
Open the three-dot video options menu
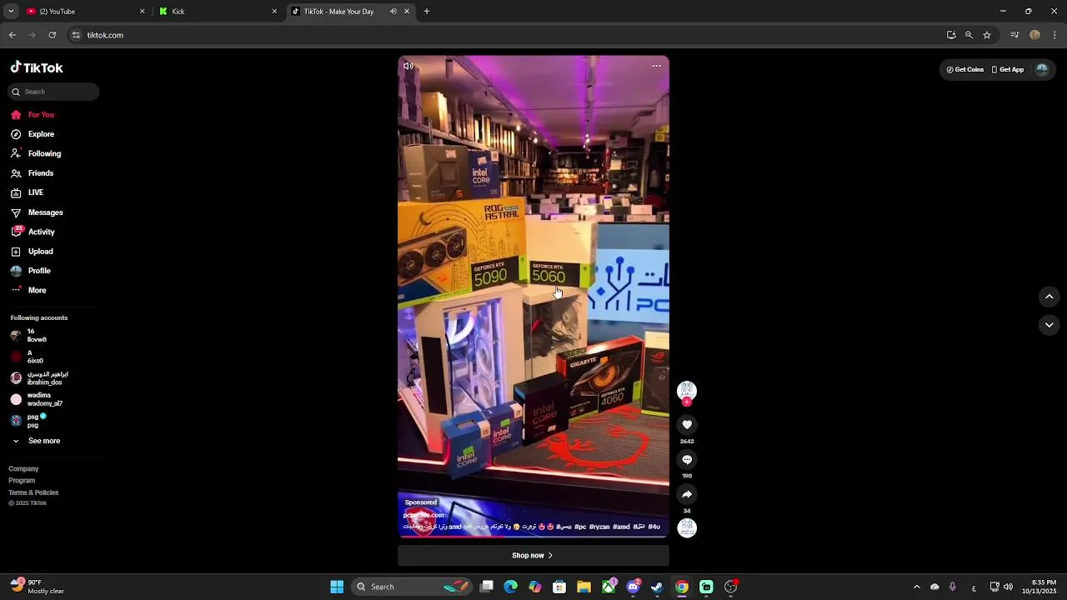[x=656, y=66]
